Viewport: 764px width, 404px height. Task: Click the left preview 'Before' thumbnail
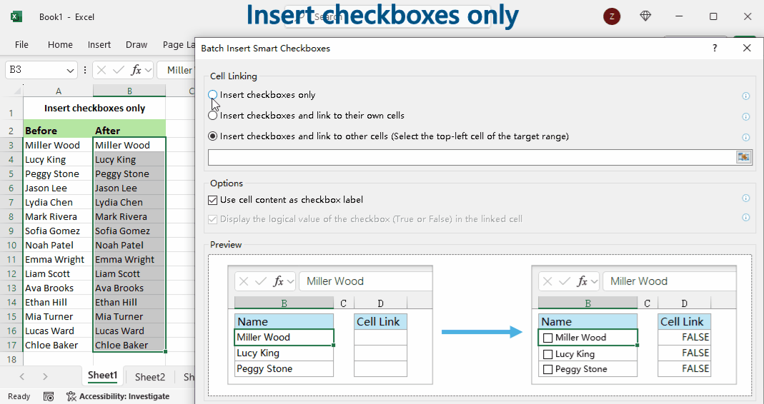click(x=330, y=325)
